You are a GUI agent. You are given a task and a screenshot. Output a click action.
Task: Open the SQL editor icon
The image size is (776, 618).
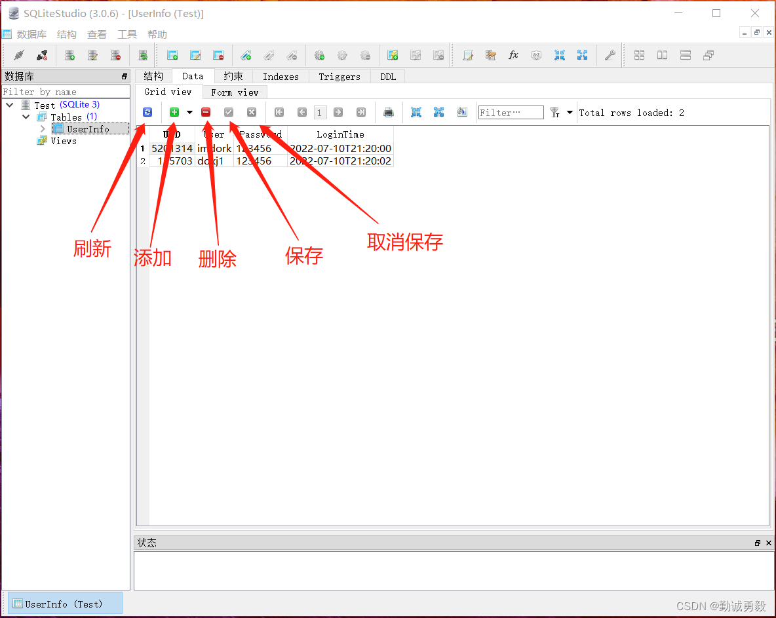click(468, 55)
